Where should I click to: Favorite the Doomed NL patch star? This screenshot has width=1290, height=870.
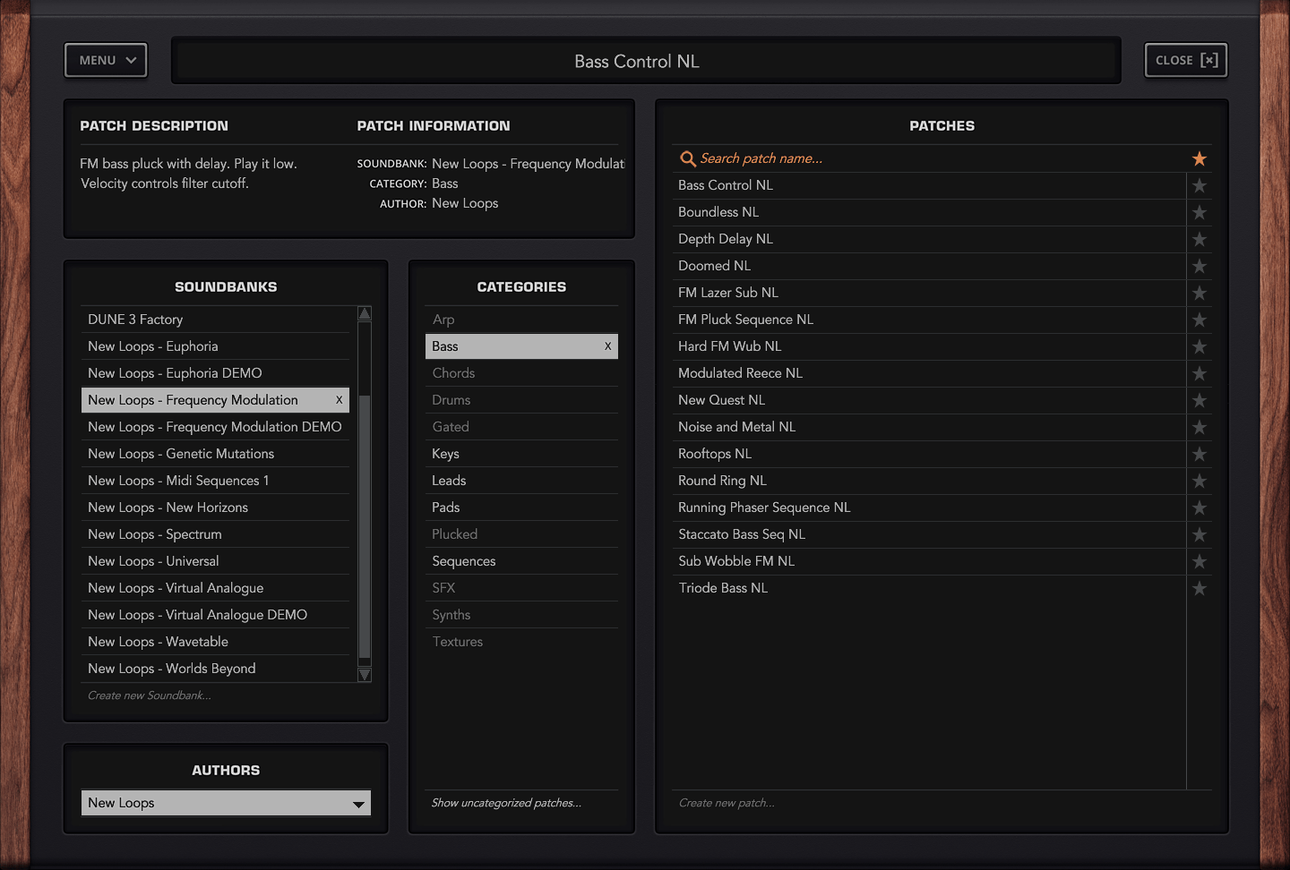tap(1200, 266)
